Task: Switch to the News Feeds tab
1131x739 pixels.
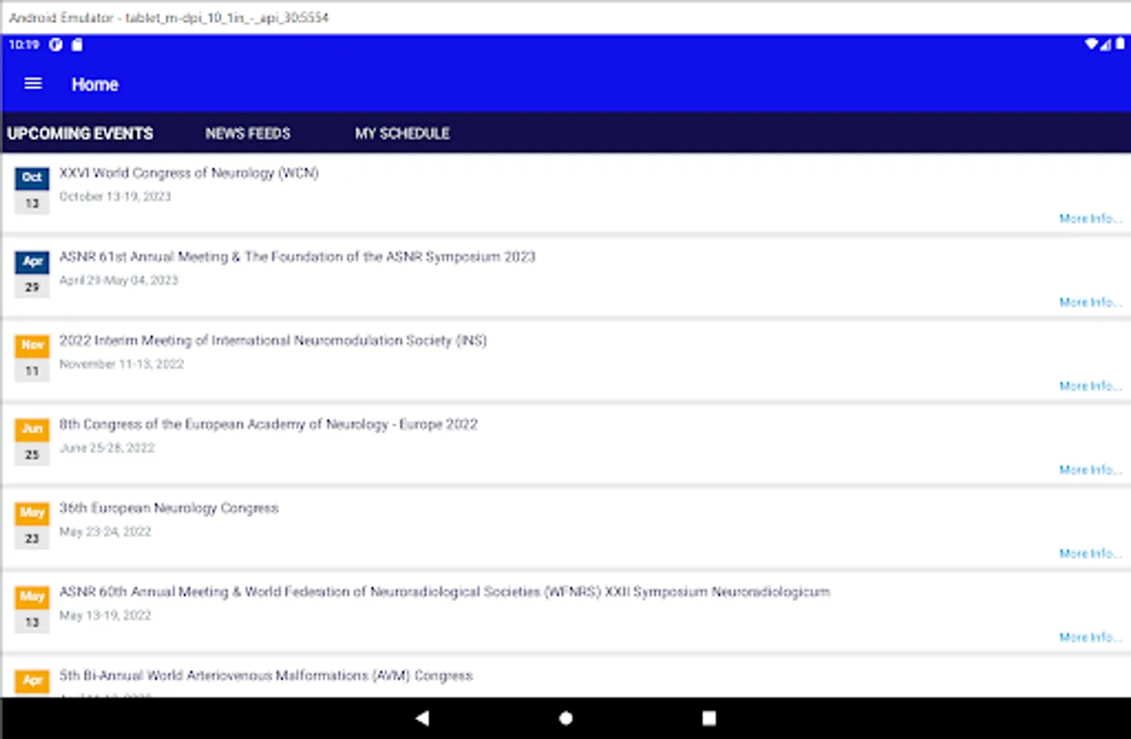Action: click(247, 133)
